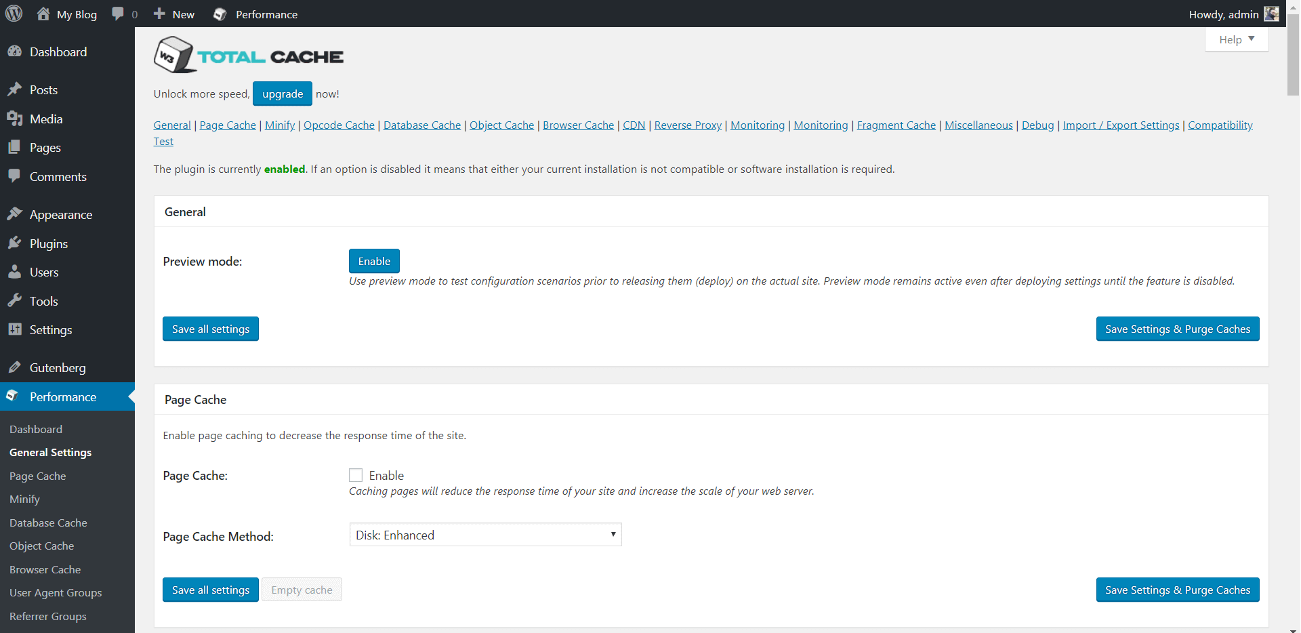
Task: Click the Appearance brush icon
Action: tap(14, 214)
